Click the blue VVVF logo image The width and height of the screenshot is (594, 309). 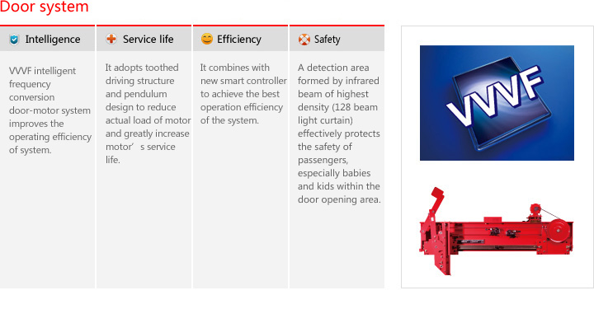pyautogui.click(x=497, y=103)
